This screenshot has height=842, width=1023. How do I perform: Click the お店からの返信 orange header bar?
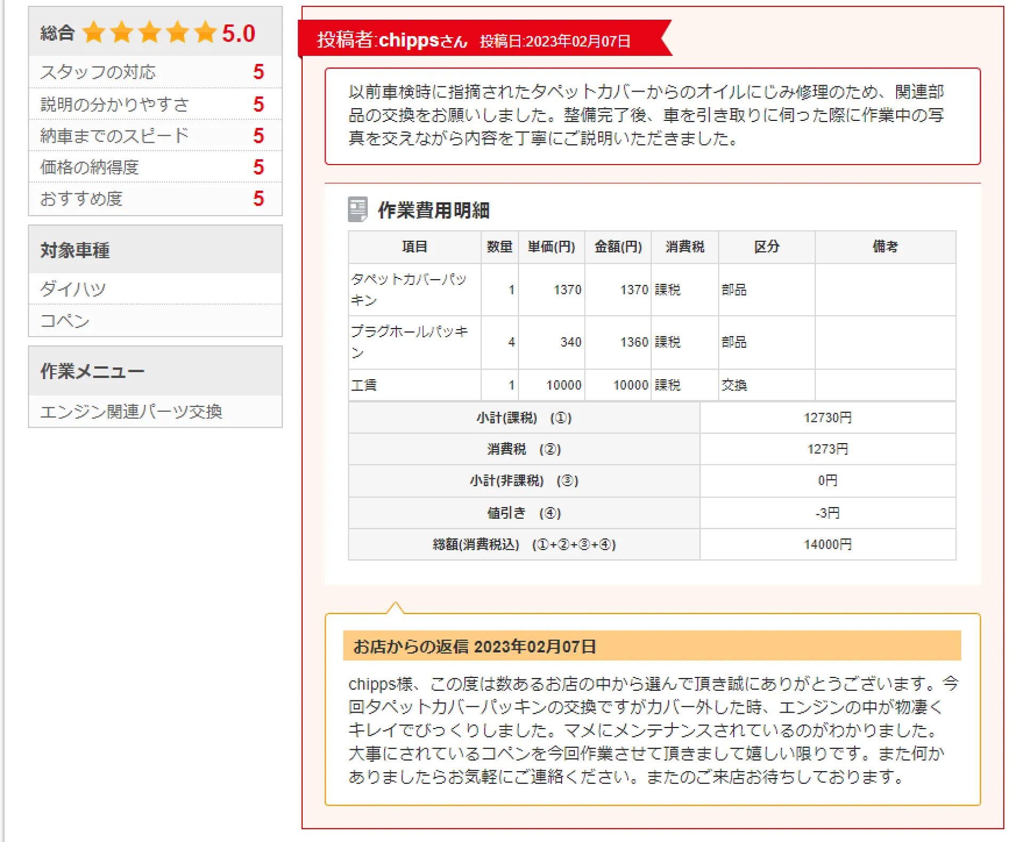(652, 646)
